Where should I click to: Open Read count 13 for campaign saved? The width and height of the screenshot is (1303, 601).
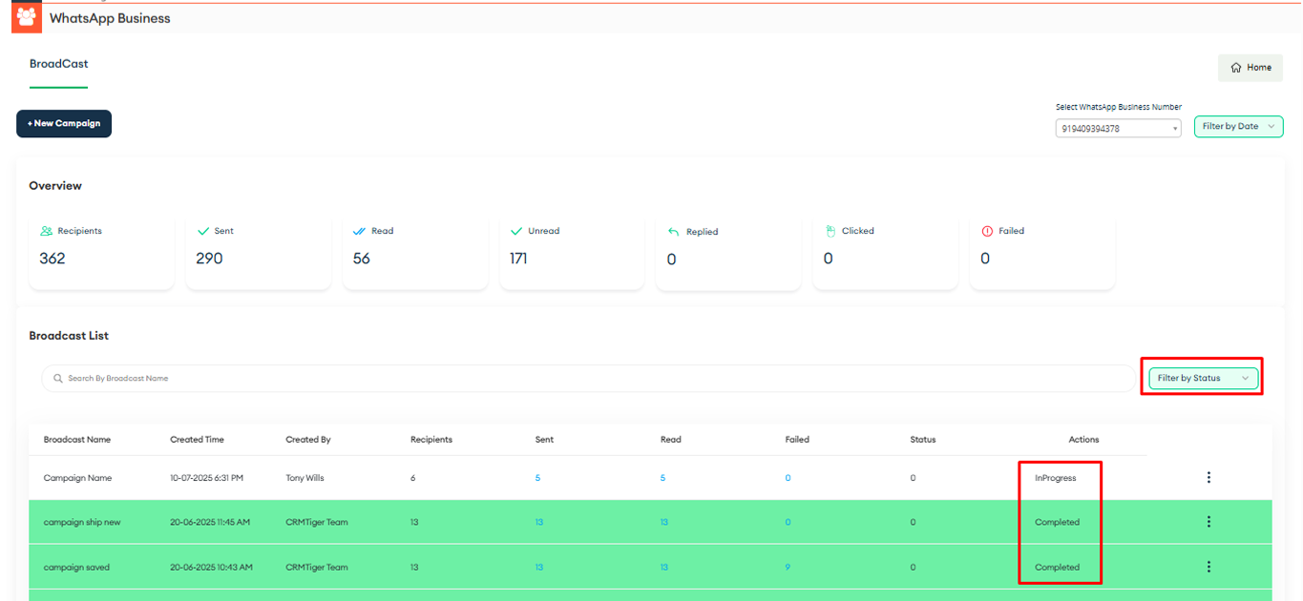pos(664,568)
